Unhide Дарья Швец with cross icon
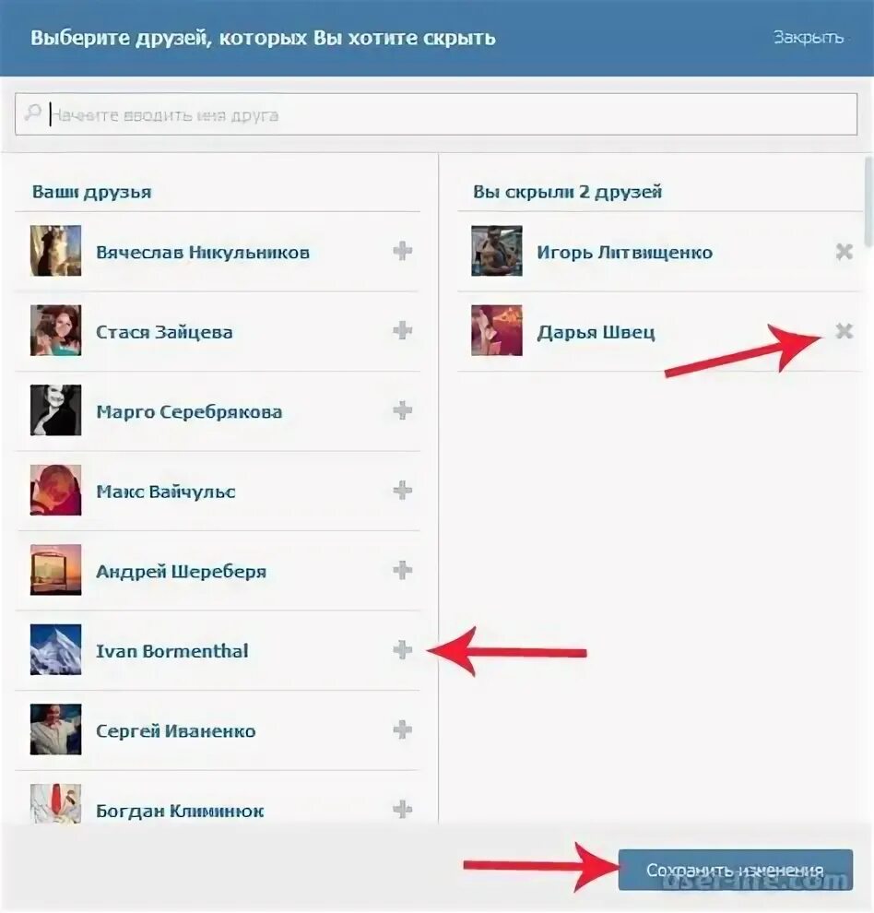The height and width of the screenshot is (913, 874). (844, 331)
